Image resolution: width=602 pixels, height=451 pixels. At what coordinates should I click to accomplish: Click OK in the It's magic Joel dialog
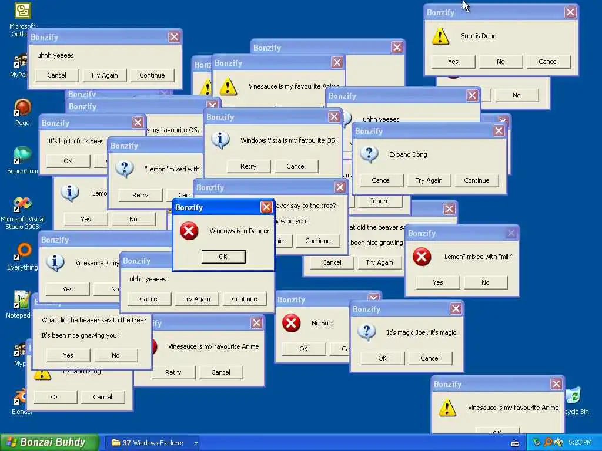coord(382,358)
